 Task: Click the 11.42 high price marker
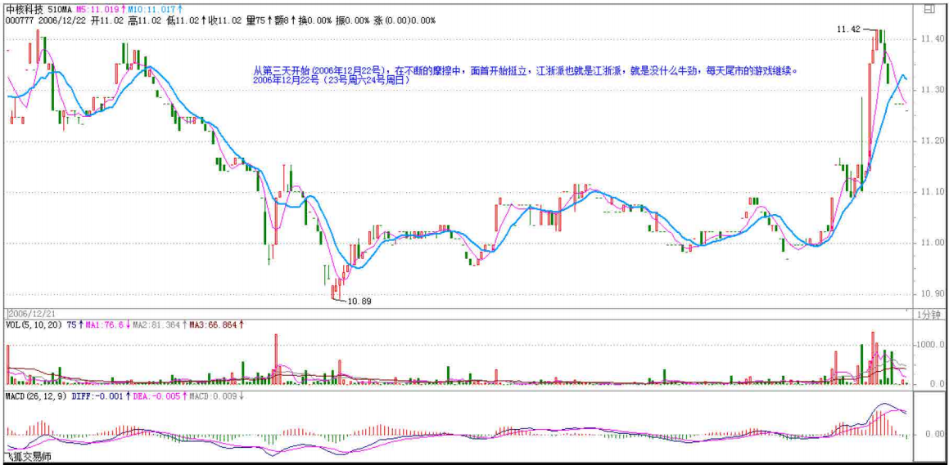(847, 29)
